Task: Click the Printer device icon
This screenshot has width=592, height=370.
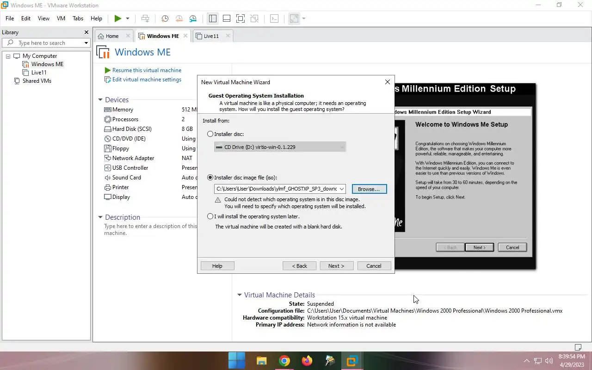Action: [108, 187]
